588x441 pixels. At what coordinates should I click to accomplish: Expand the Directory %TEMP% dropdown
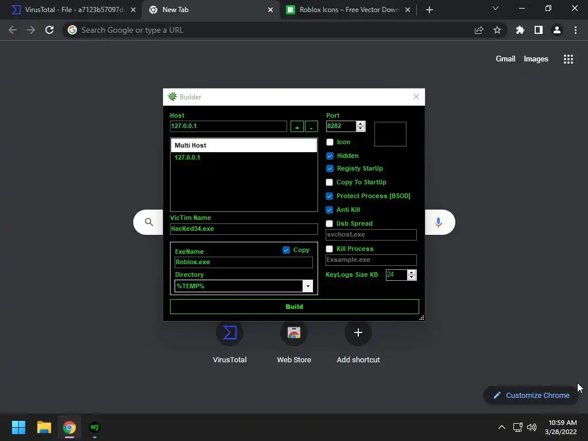click(x=308, y=286)
